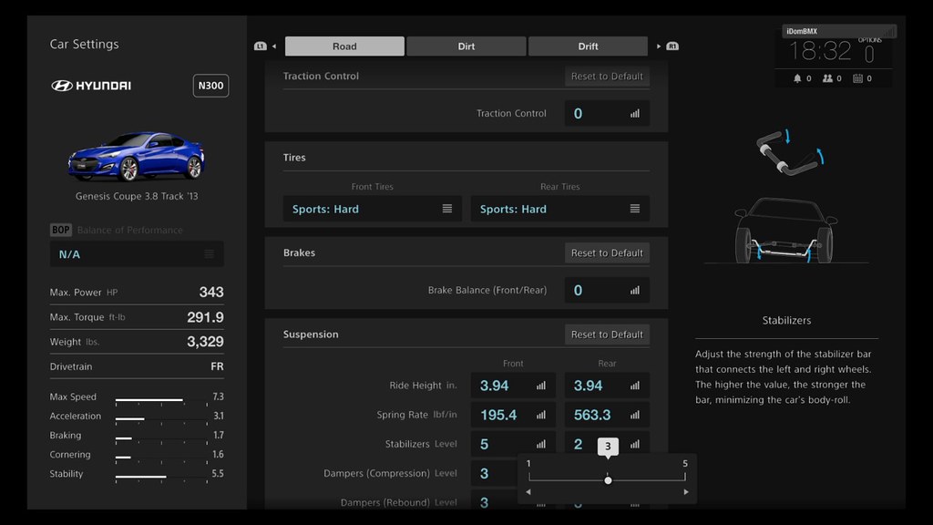Reset Brakes section to default
933x525 pixels.
607,253
